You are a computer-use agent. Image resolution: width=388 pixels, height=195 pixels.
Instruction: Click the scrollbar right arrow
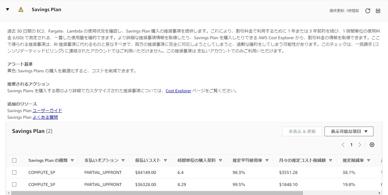pyautogui.click(x=380, y=193)
